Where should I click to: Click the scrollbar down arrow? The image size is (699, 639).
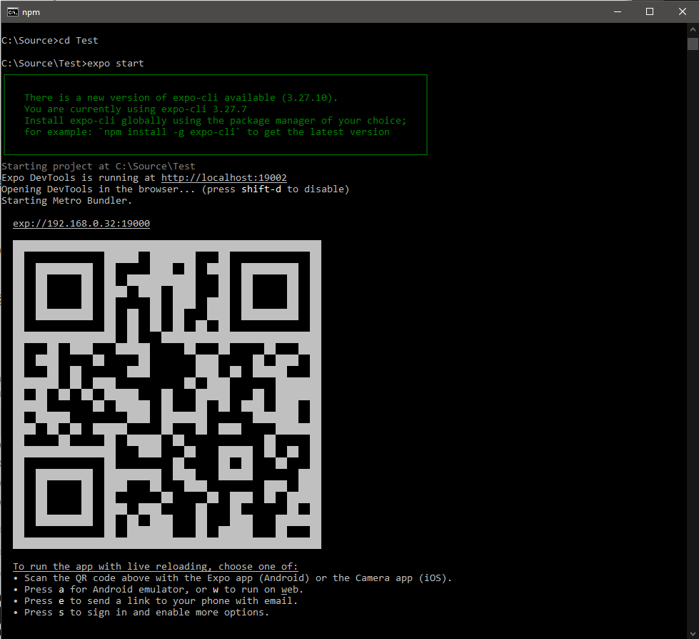[693, 633]
